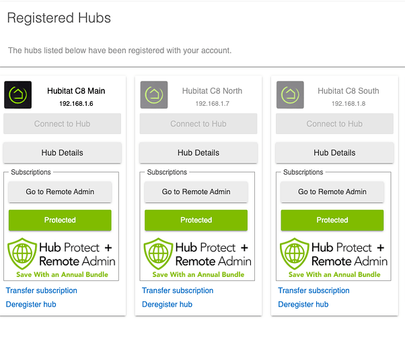Click Connect to Hub for Hubitat C8 North

[198, 124]
